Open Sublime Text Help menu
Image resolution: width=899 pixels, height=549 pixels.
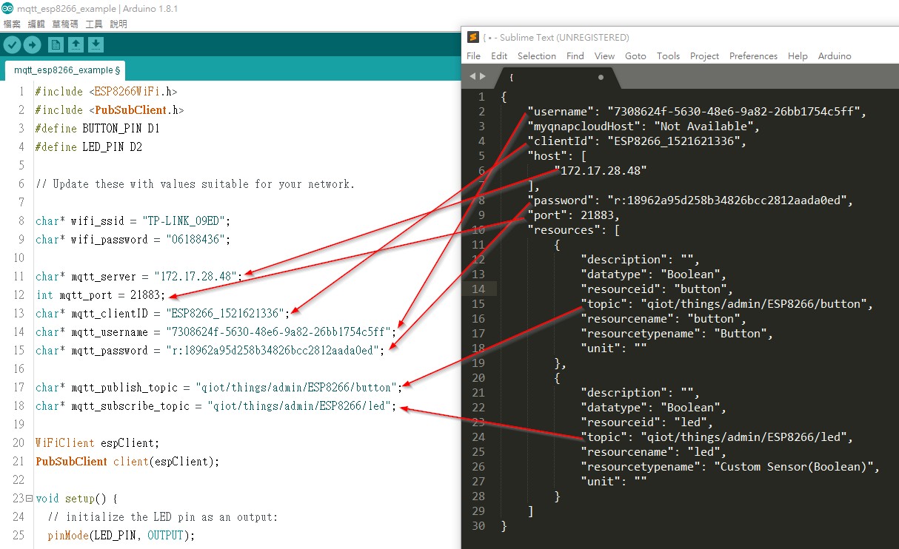(798, 55)
